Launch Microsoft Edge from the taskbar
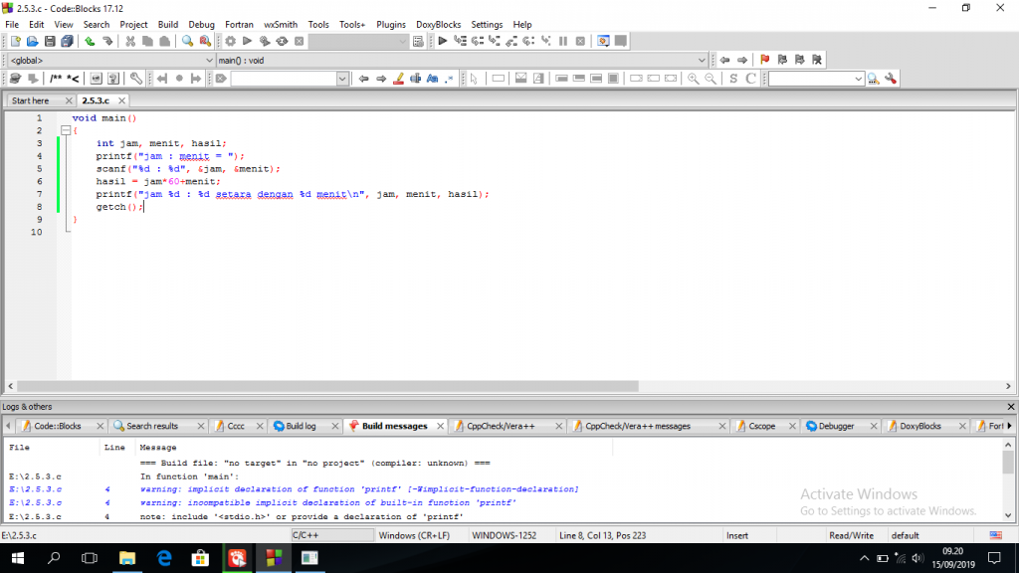The image size is (1019, 573). [x=164, y=558]
